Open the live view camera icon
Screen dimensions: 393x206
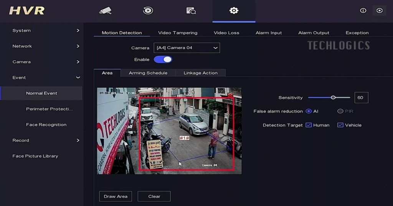click(105, 11)
